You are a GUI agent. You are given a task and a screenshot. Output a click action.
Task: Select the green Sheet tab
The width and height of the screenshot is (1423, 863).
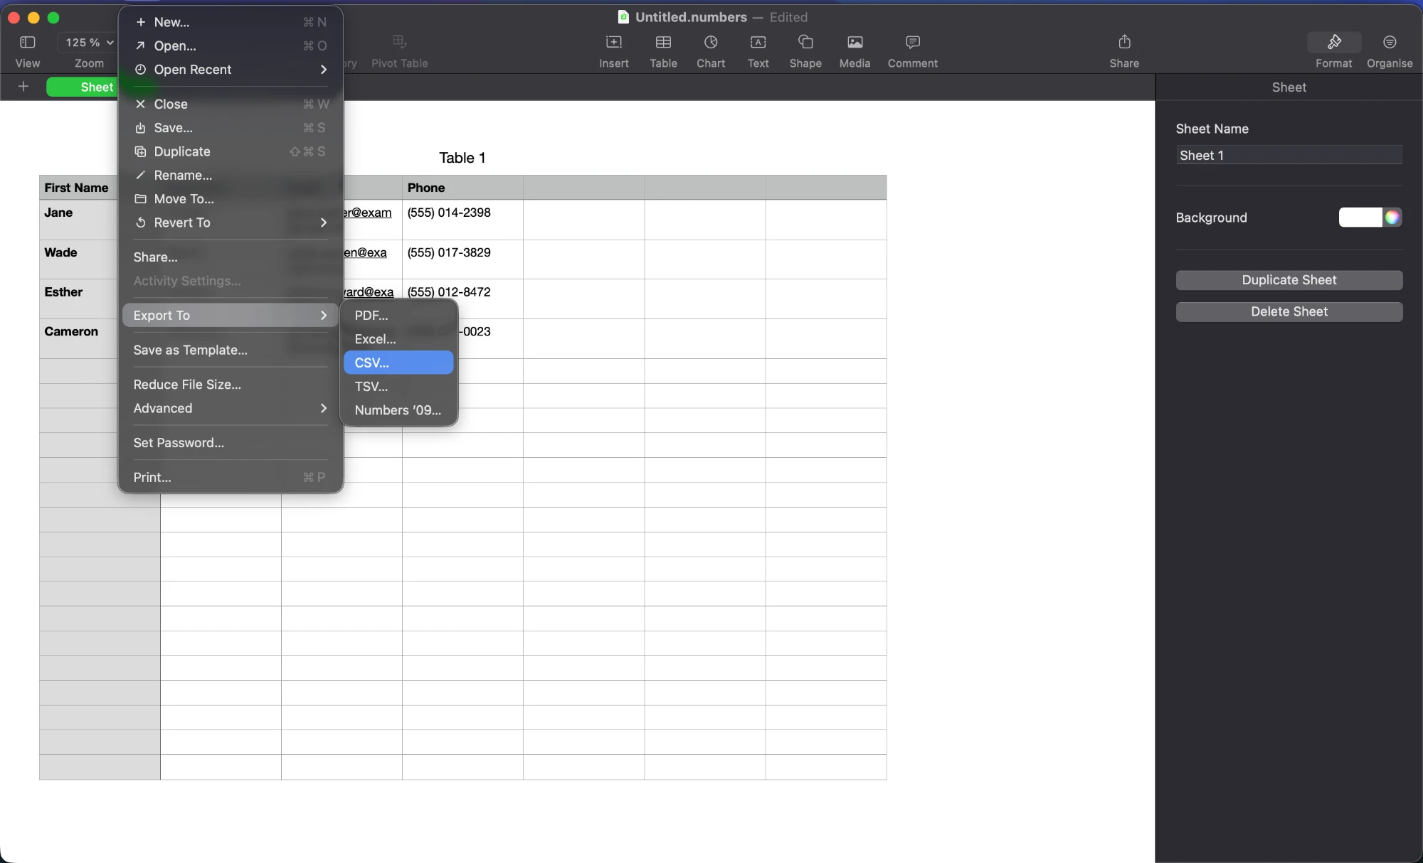coord(83,87)
